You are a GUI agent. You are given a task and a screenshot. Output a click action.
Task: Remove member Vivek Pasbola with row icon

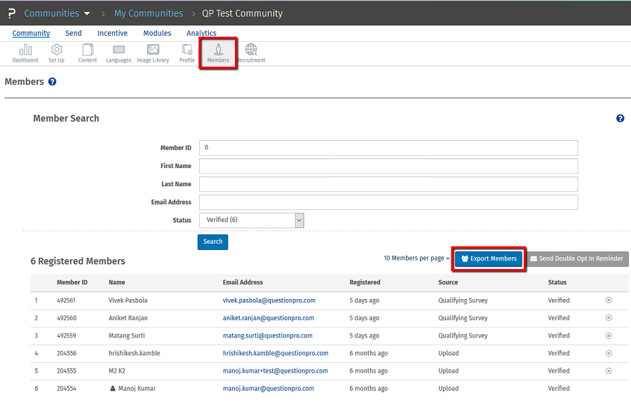(609, 300)
